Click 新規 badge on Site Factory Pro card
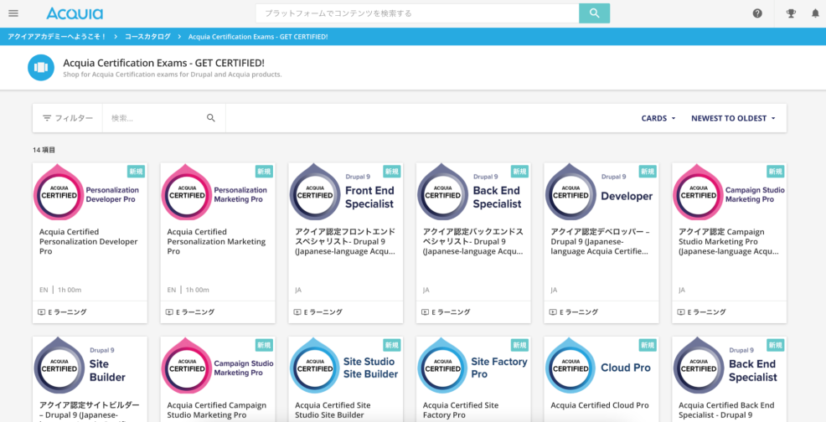Screen dimensions: 826x422 coord(520,345)
